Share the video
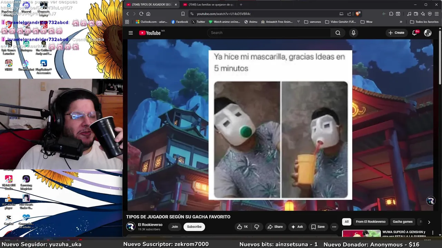442x248 pixels. tap(275, 227)
